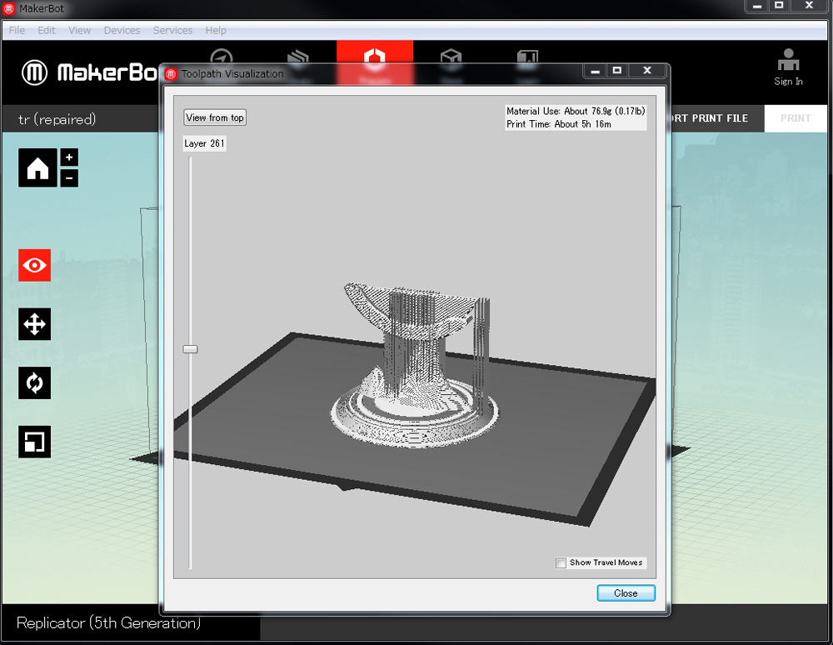Click the MakerBot logo in header
Viewport: 833px width, 645px height.
pos(89,72)
